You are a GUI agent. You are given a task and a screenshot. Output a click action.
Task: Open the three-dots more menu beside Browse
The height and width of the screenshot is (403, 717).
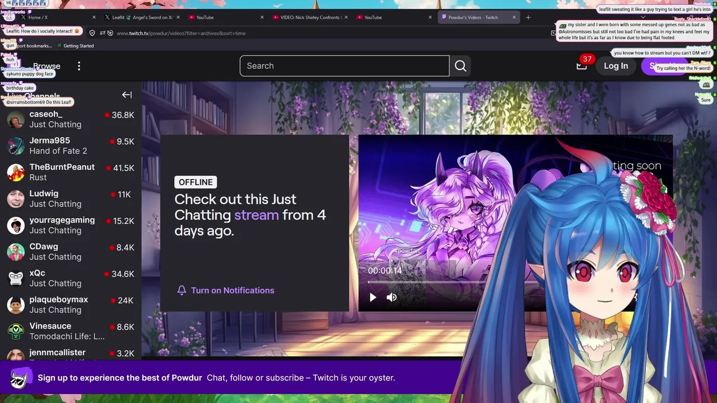click(79, 66)
